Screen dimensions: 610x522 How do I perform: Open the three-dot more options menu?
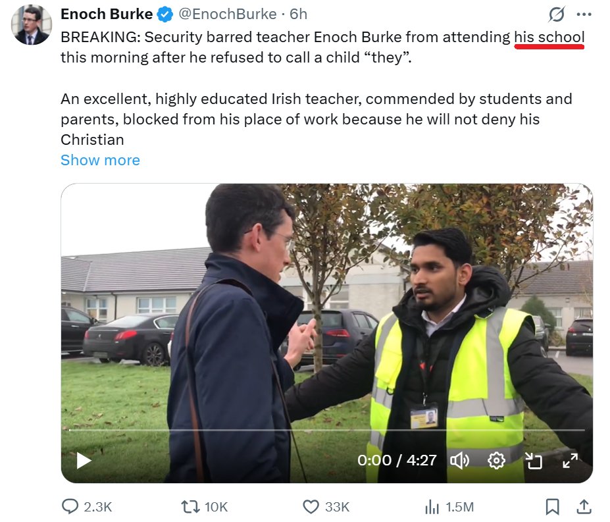pyautogui.click(x=584, y=14)
